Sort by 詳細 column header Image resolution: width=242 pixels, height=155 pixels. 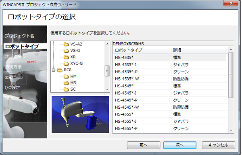tap(198, 50)
